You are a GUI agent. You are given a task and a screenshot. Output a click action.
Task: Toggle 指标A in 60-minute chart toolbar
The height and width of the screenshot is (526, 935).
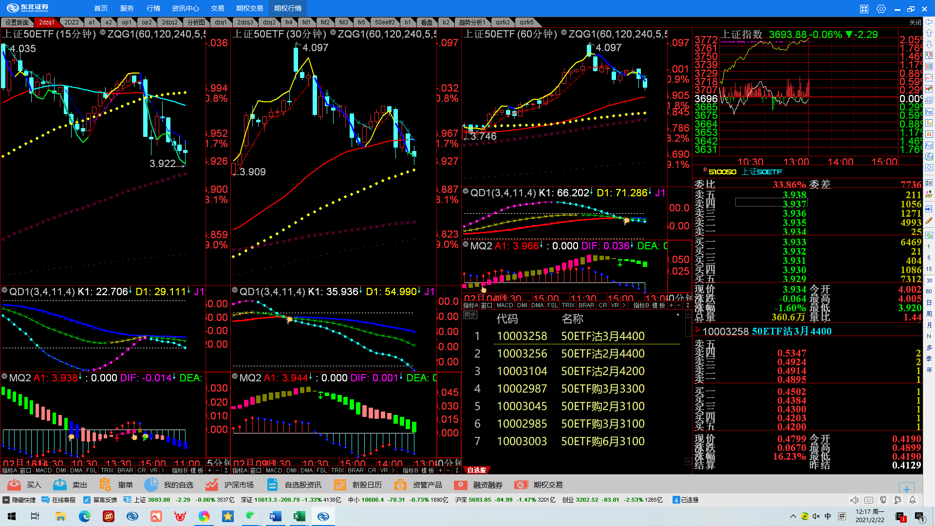click(x=470, y=305)
